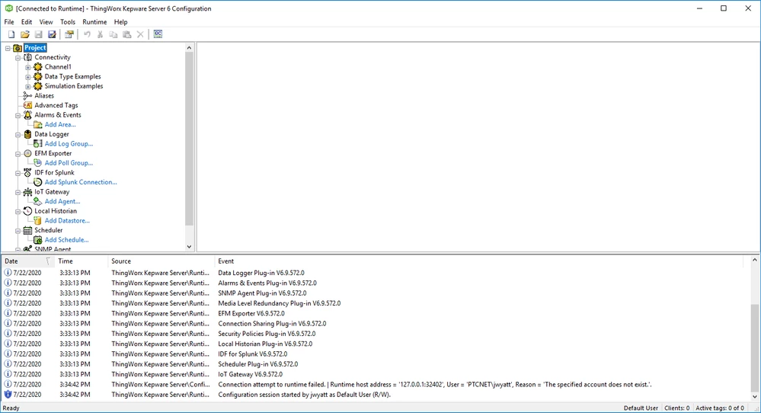Click the Copy toolbar icon
Image resolution: width=761 pixels, height=413 pixels.
[113, 34]
